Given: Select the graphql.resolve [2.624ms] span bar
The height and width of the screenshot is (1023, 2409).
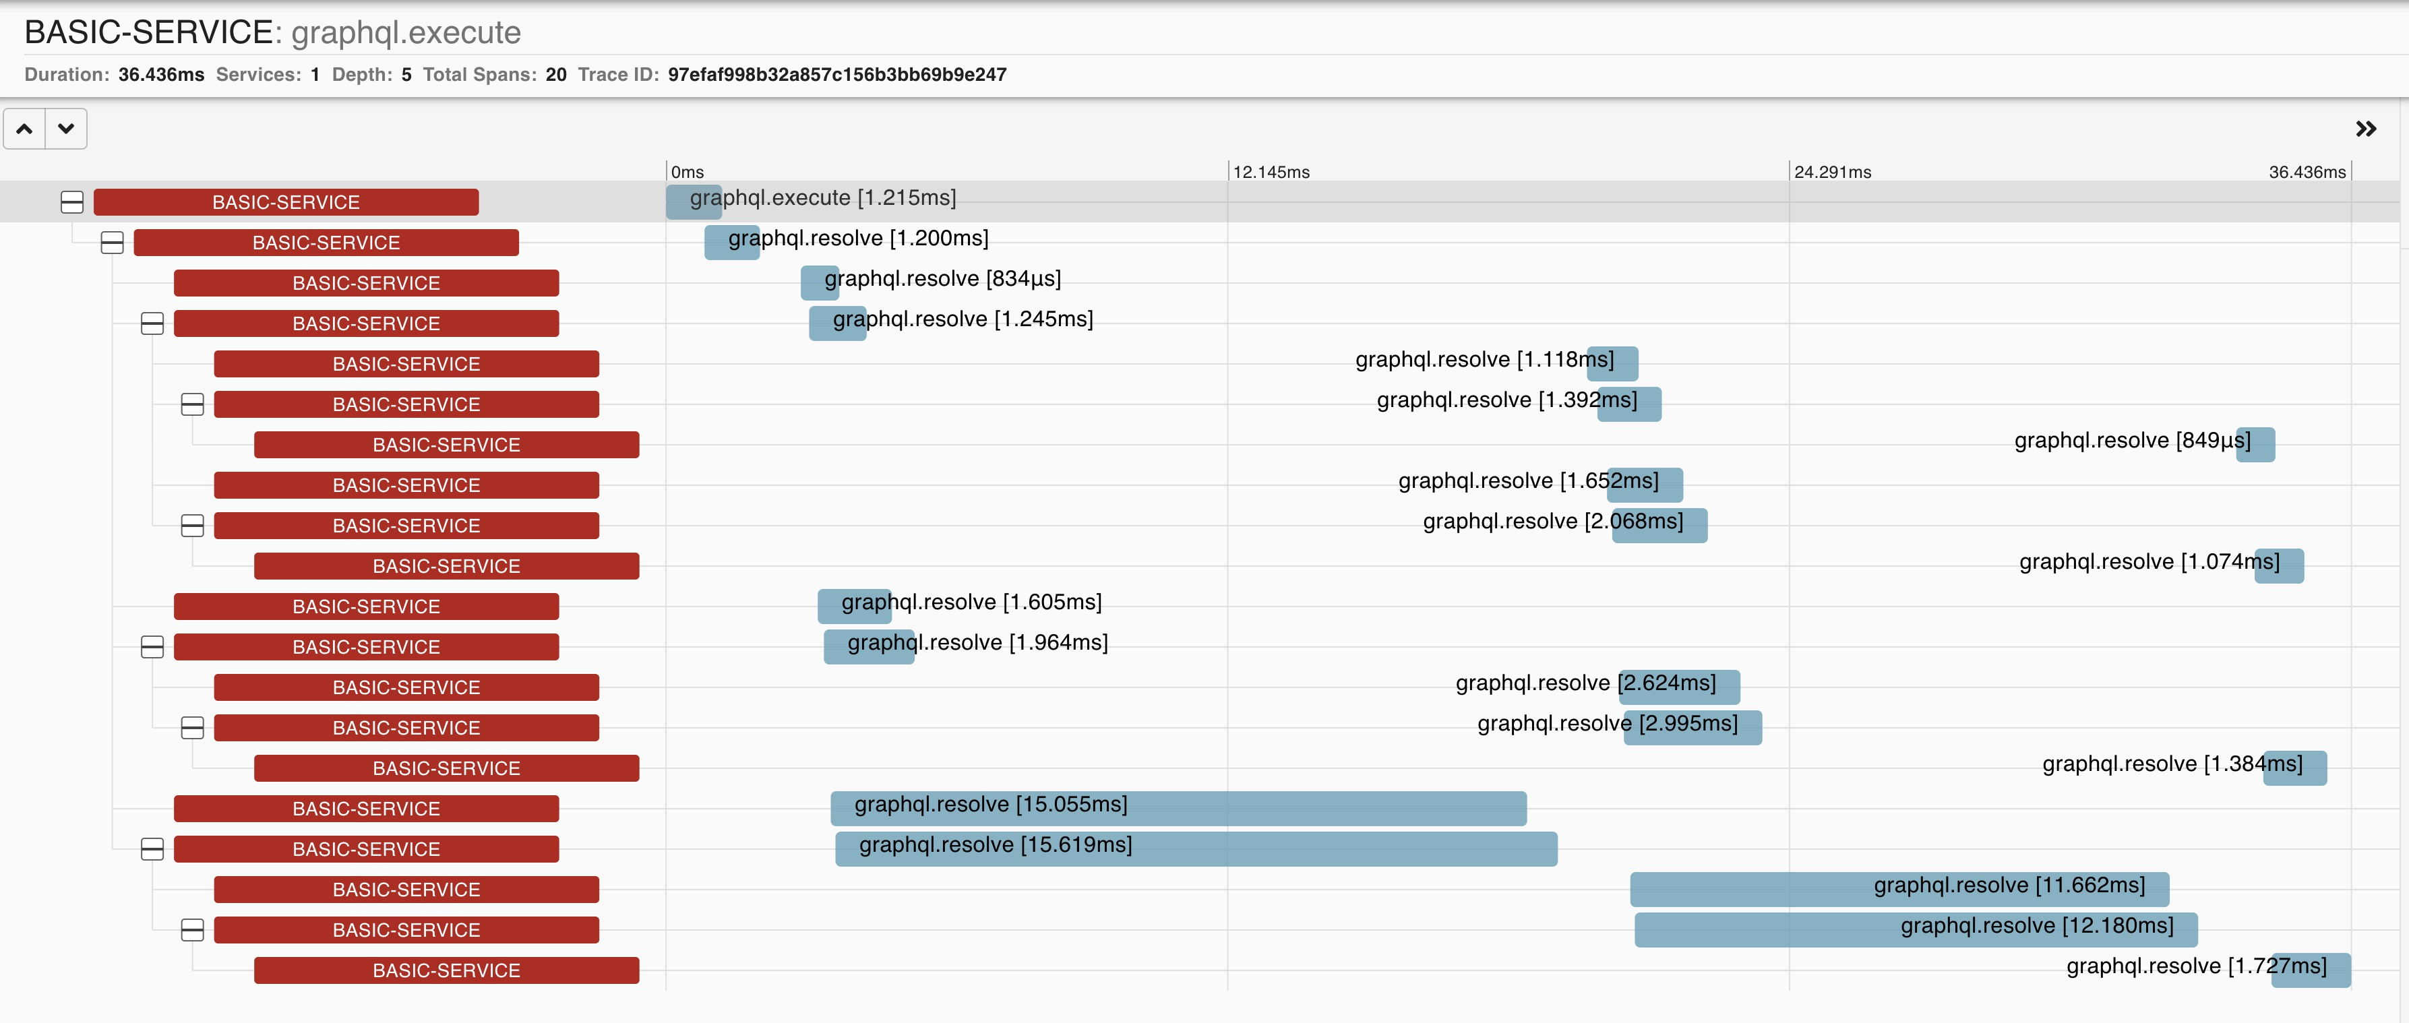Looking at the screenshot, I should [x=1678, y=687].
